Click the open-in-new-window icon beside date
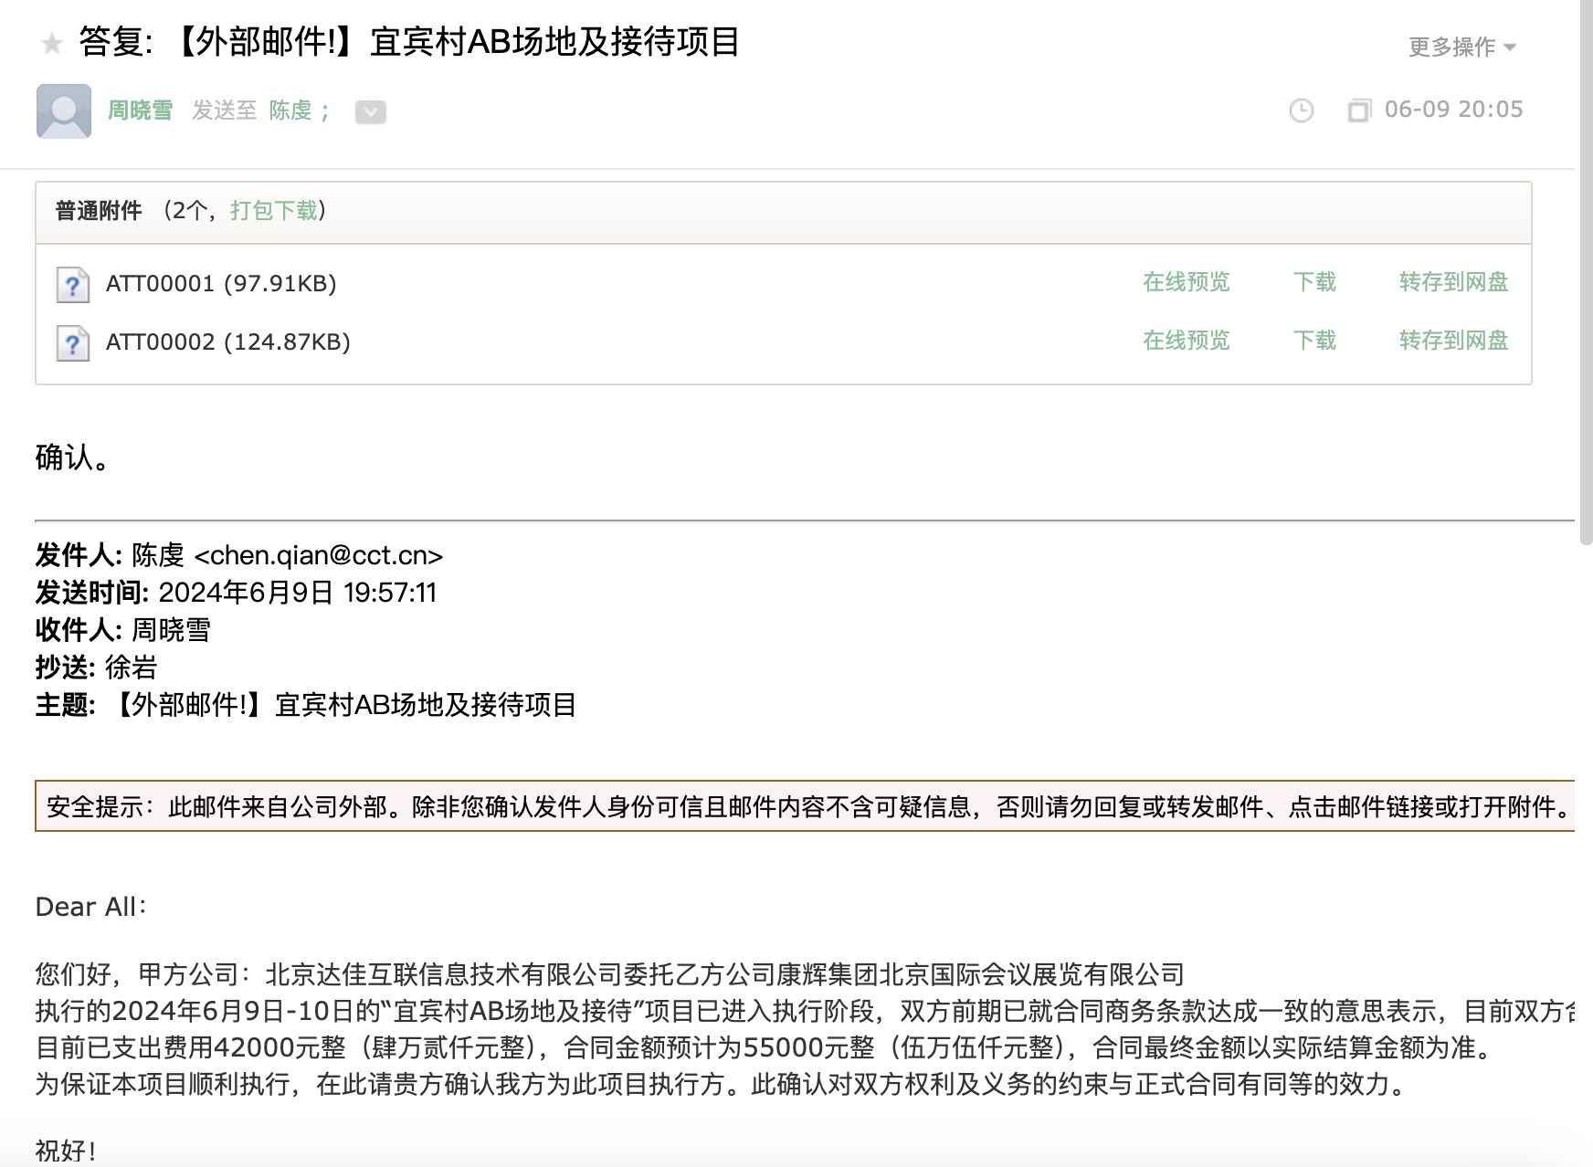 tap(1359, 110)
